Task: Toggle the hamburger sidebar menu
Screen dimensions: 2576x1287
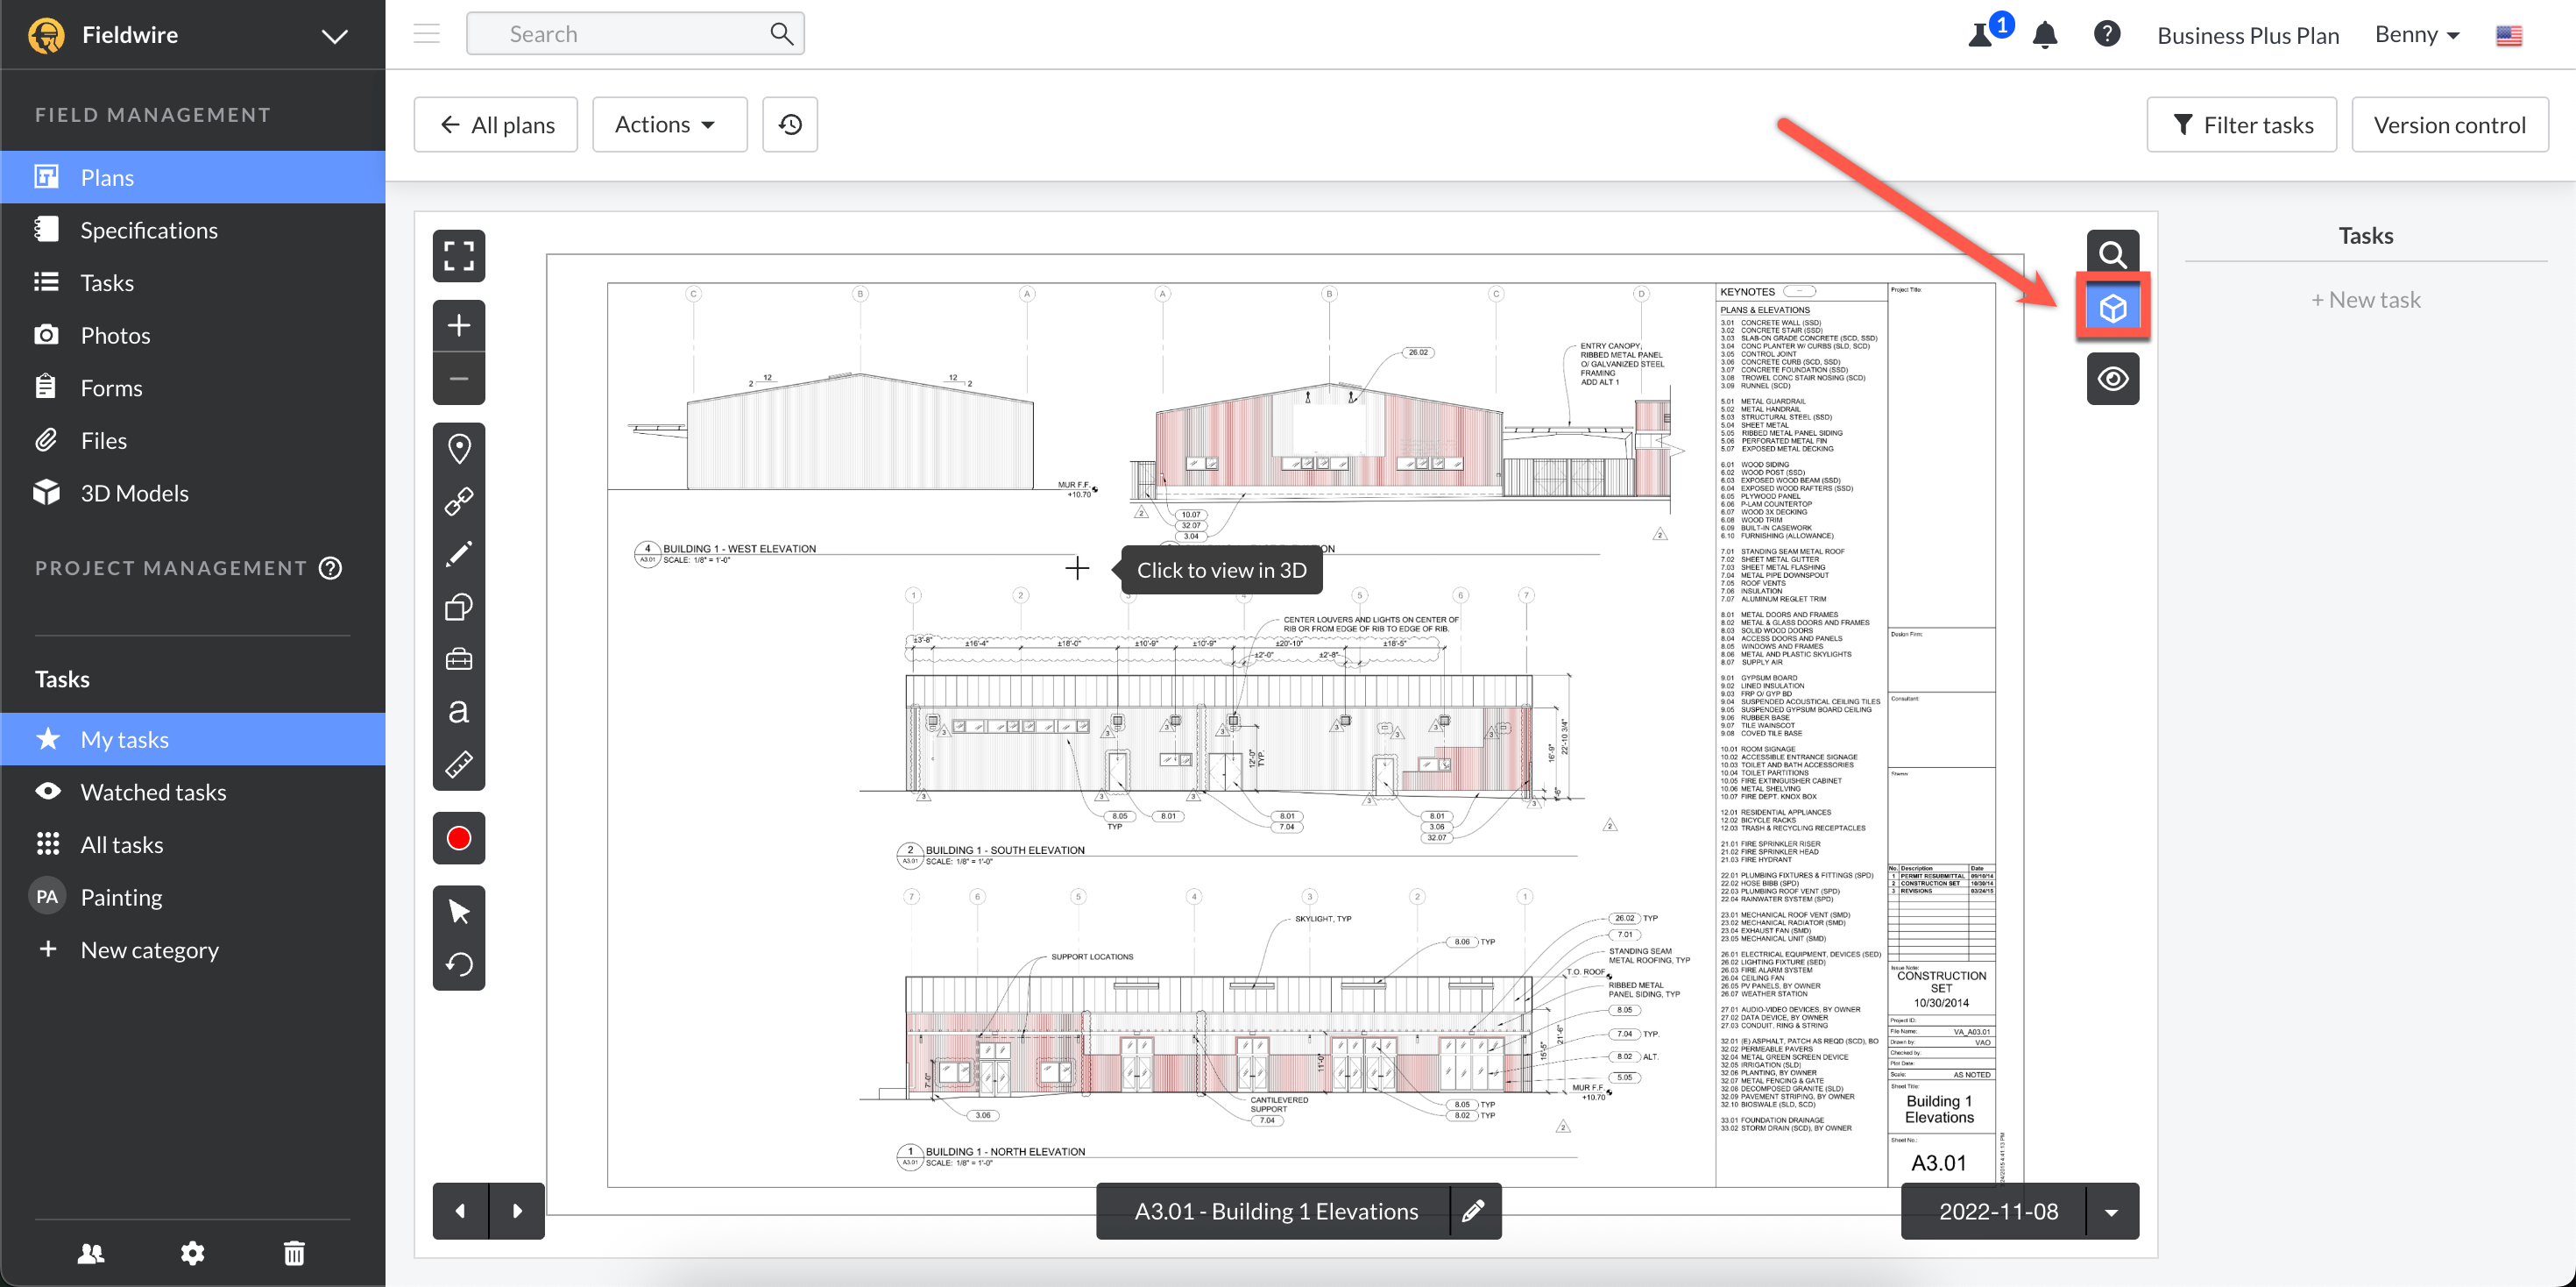Action: pyautogui.click(x=427, y=34)
